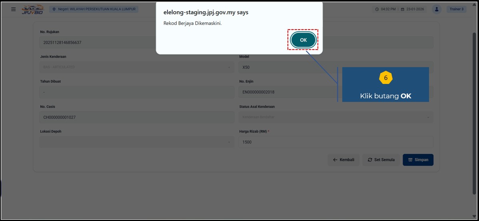The width and height of the screenshot is (479, 221).
Task: Click the Harga Rizab (RM) input field
Action: pos(336,142)
